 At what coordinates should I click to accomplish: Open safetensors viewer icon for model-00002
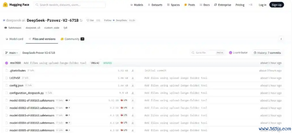click(68, 108)
